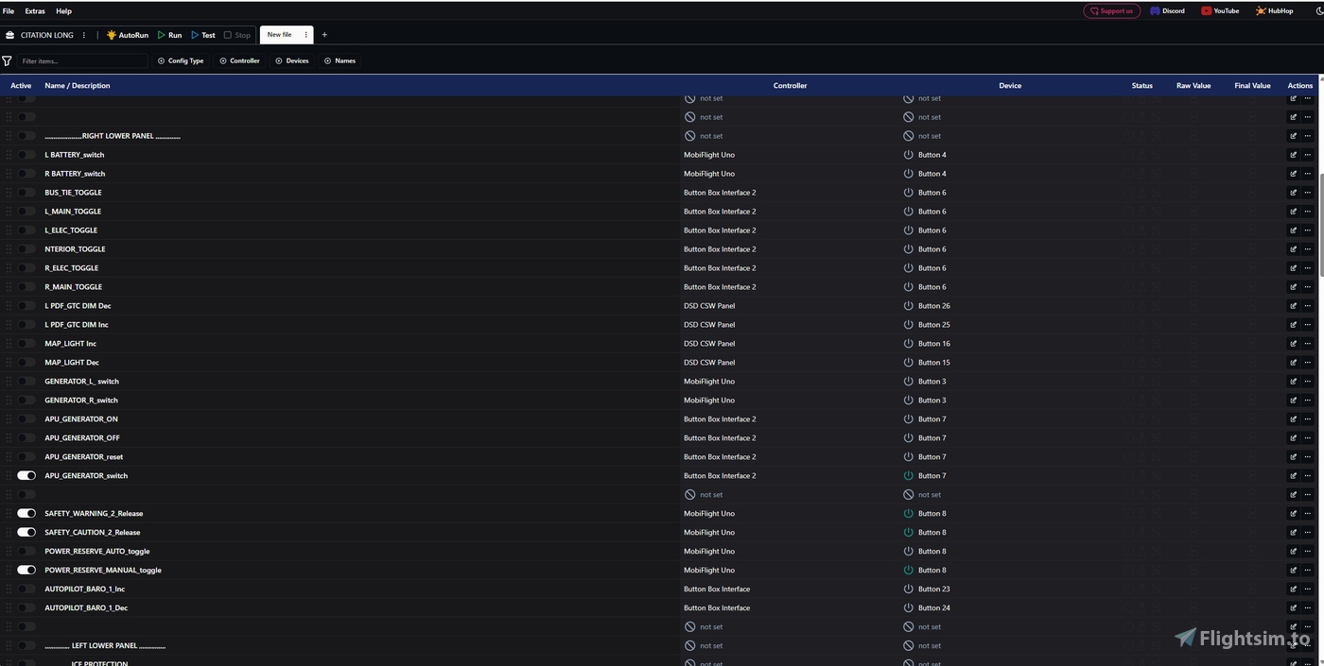Open the Discord link
The width and height of the screenshot is (1324, 666).
pos(1167,11)
